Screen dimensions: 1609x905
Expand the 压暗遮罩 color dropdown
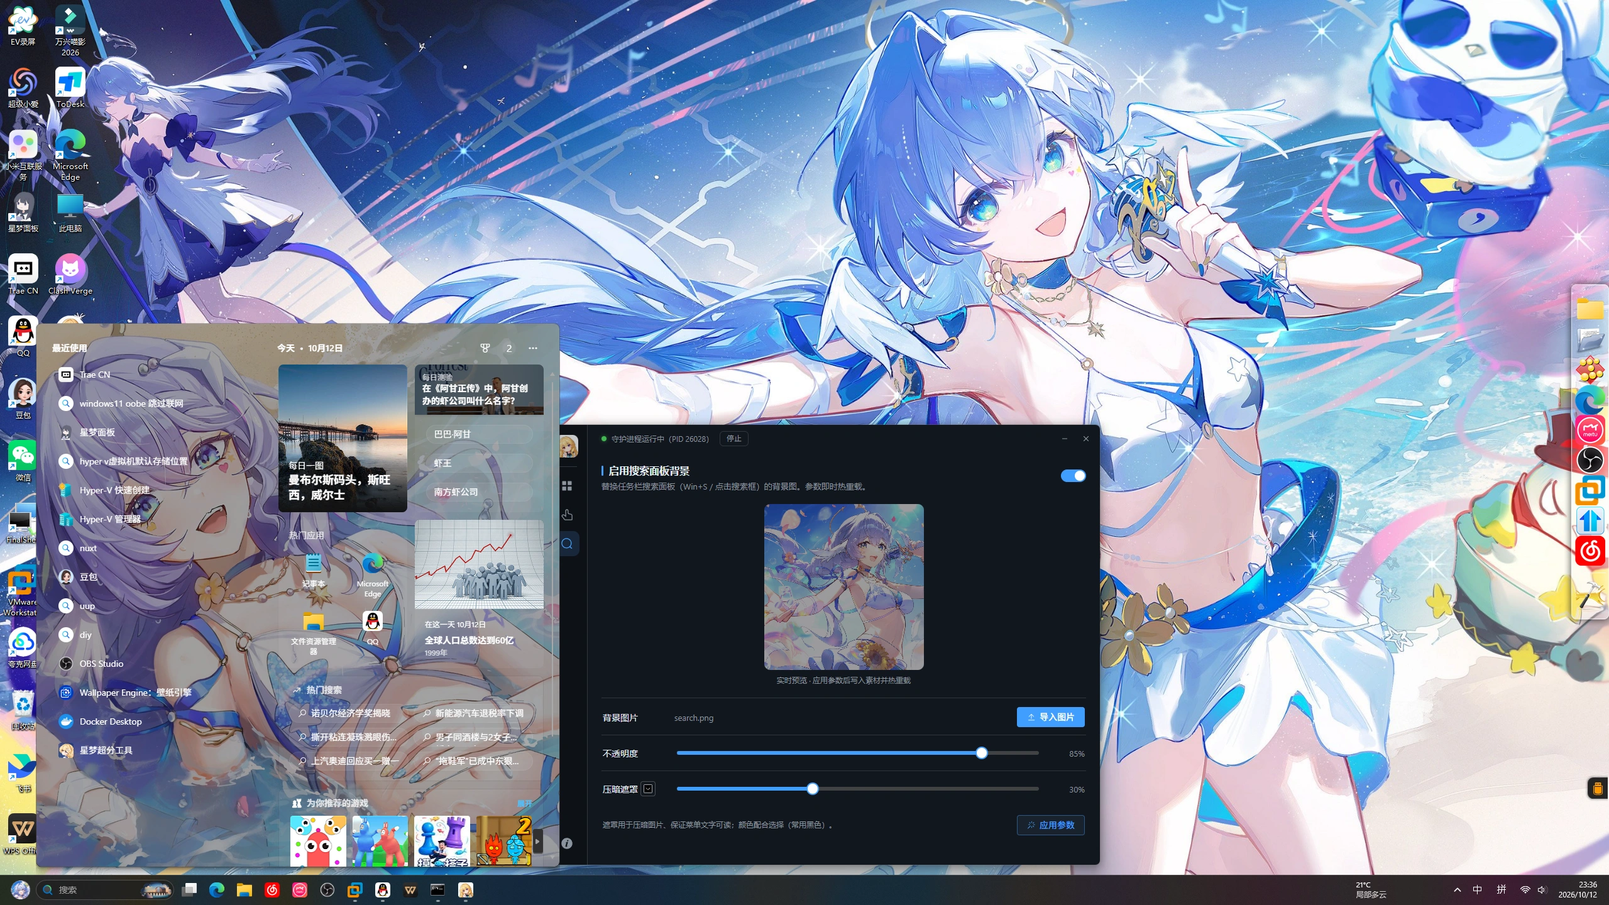point(648,789)
